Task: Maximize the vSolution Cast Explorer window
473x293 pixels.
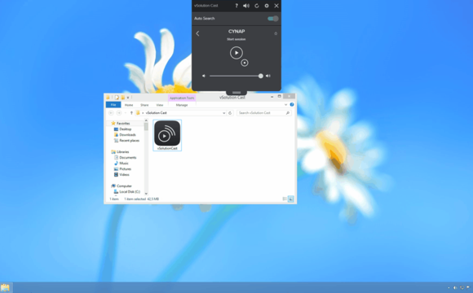Action: coord(280,96)
